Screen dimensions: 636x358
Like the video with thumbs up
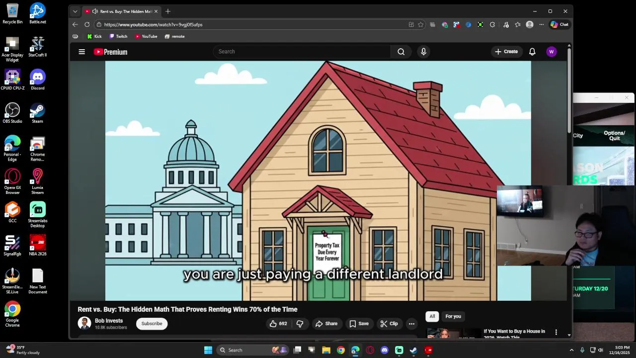click(x=278, y=324)
